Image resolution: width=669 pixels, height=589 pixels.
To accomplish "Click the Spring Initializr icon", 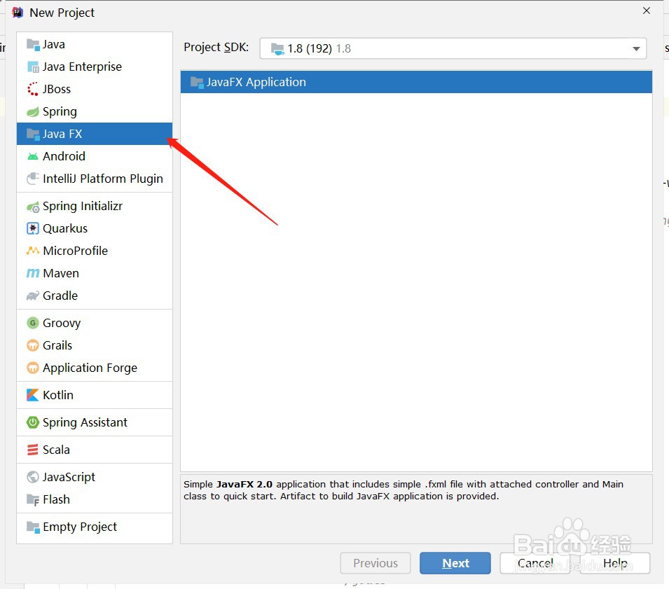I will tap(33, 207).
